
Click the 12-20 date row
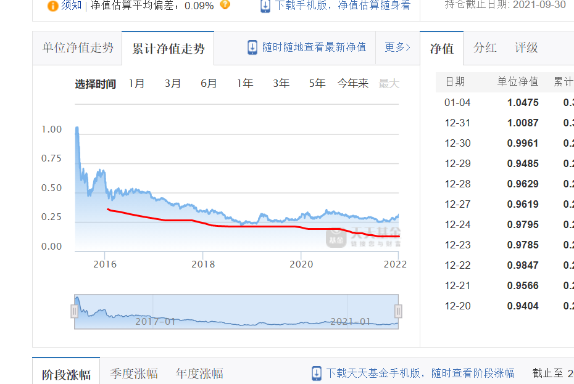point(457,306)
